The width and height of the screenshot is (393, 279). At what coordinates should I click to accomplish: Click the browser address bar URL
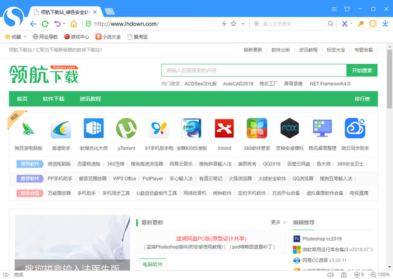(x=126, y=24)
